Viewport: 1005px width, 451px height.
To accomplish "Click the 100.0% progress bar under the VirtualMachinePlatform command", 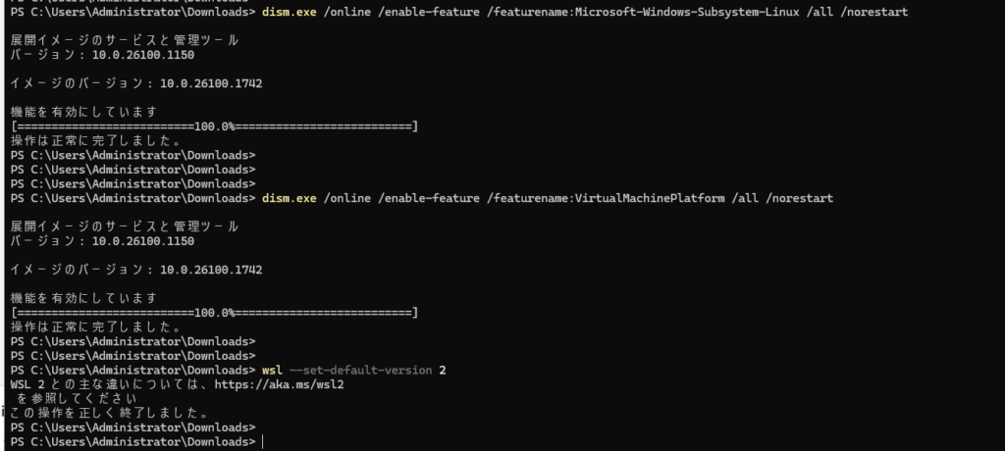I will [214, 312].
